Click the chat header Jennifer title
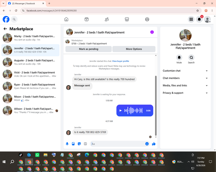The width and height of the screenshot is (216, 172). [x=99, y=32]
